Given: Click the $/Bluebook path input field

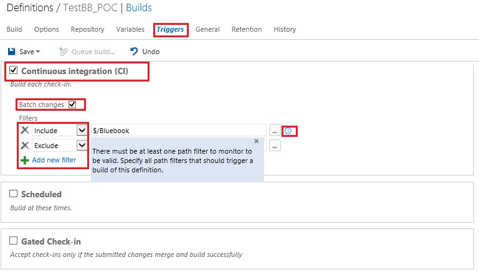Looking at the screenshot, I should point(179,131).
